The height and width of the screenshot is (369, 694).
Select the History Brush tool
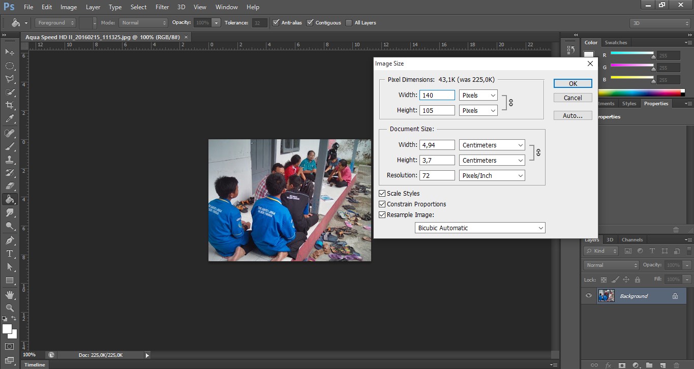pos(10,173)
